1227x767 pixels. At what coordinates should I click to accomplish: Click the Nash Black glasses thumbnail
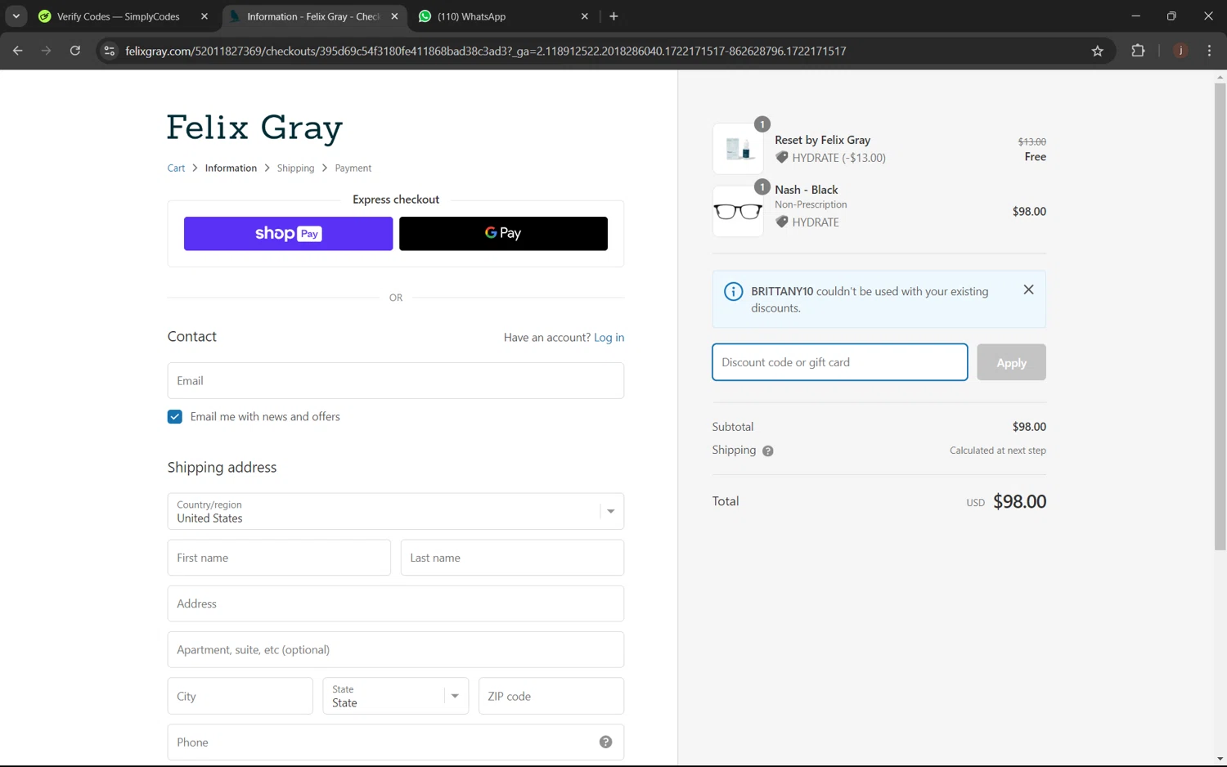click(738, 212)
